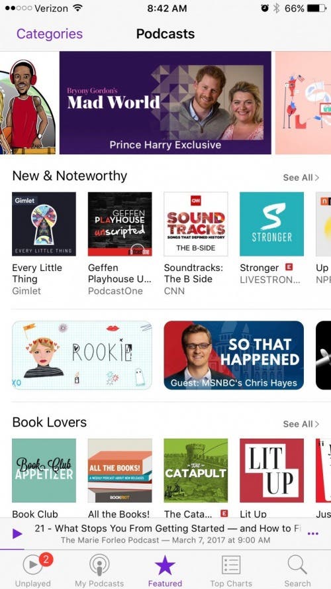Tap the Search magnifier icon
This screenshot has height=589, width=331.
tap(297, 564)
